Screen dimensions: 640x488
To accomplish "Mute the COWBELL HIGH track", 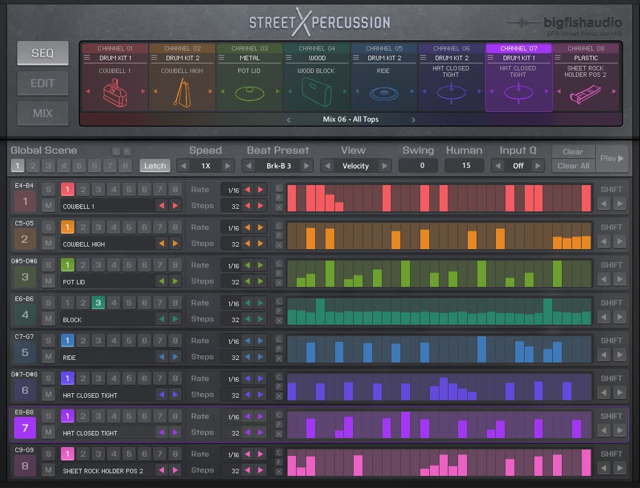I will 48,242.
